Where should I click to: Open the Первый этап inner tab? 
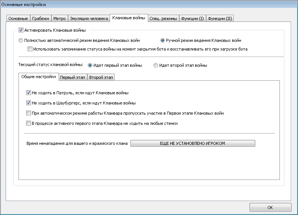coord(73,77)
